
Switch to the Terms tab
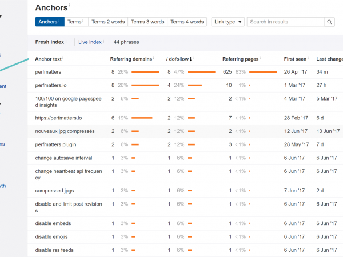pyautogui.click(x=75, y=22)
